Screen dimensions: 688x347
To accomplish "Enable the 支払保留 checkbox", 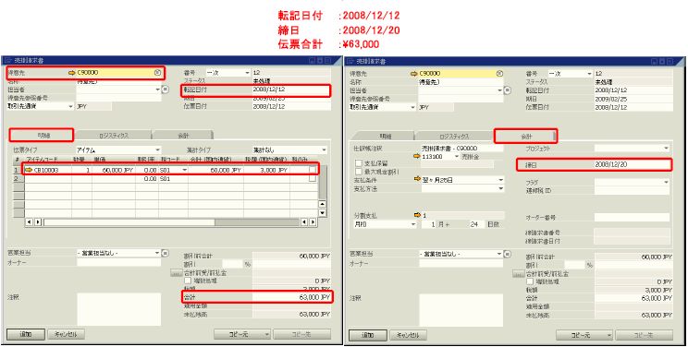I will pos(359,163).
